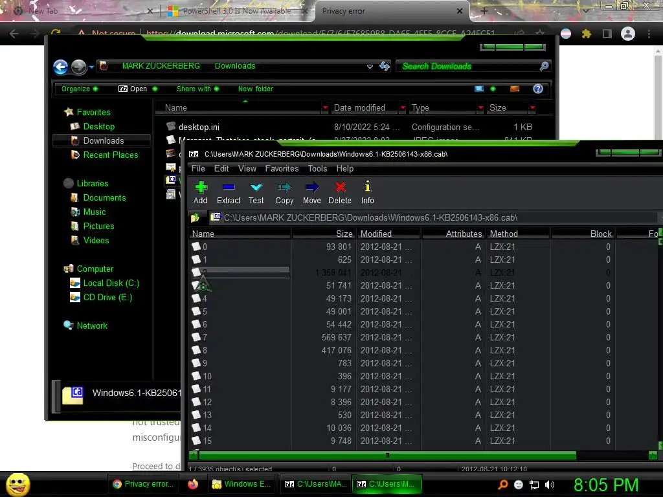Open the Tools menu in 7-Zip
663x497 pixels.
pyautogui.click(x=317, y=169)
